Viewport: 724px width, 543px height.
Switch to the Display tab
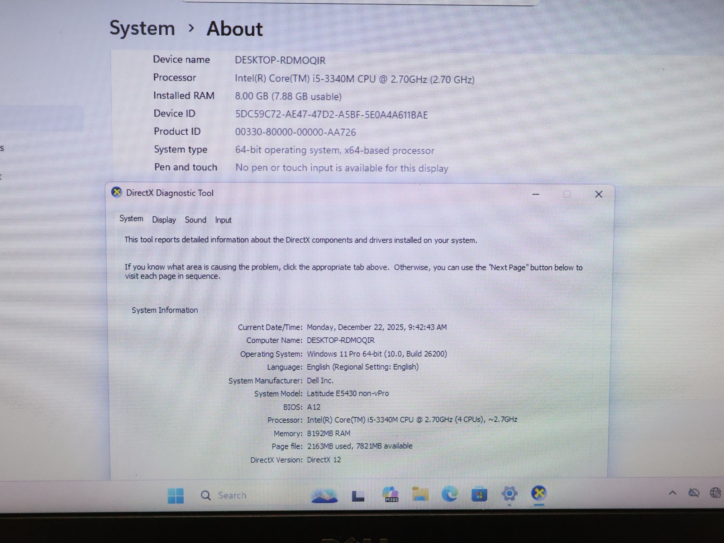[x=164, y=220]
